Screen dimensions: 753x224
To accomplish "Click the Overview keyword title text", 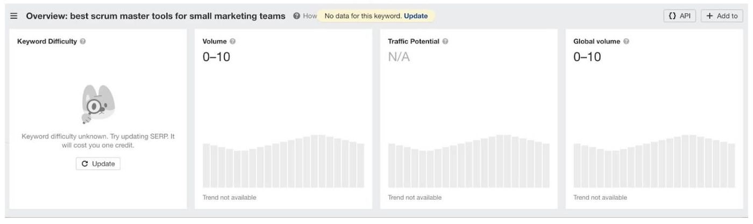I will tap(156, 16).
